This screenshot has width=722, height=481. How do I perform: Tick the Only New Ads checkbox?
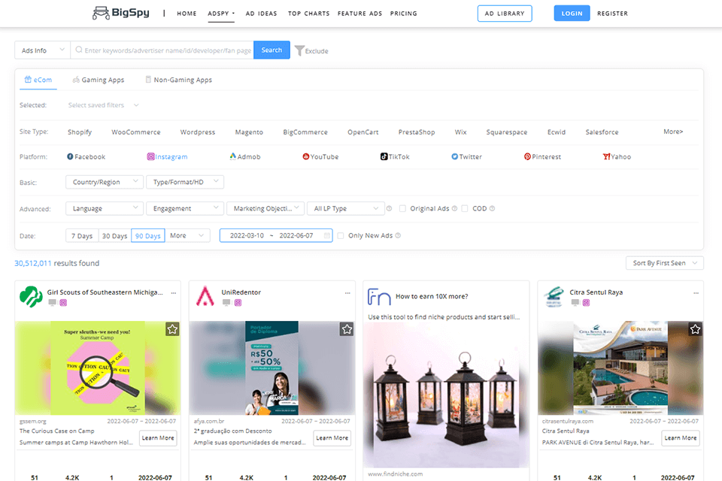coord(341,235)
